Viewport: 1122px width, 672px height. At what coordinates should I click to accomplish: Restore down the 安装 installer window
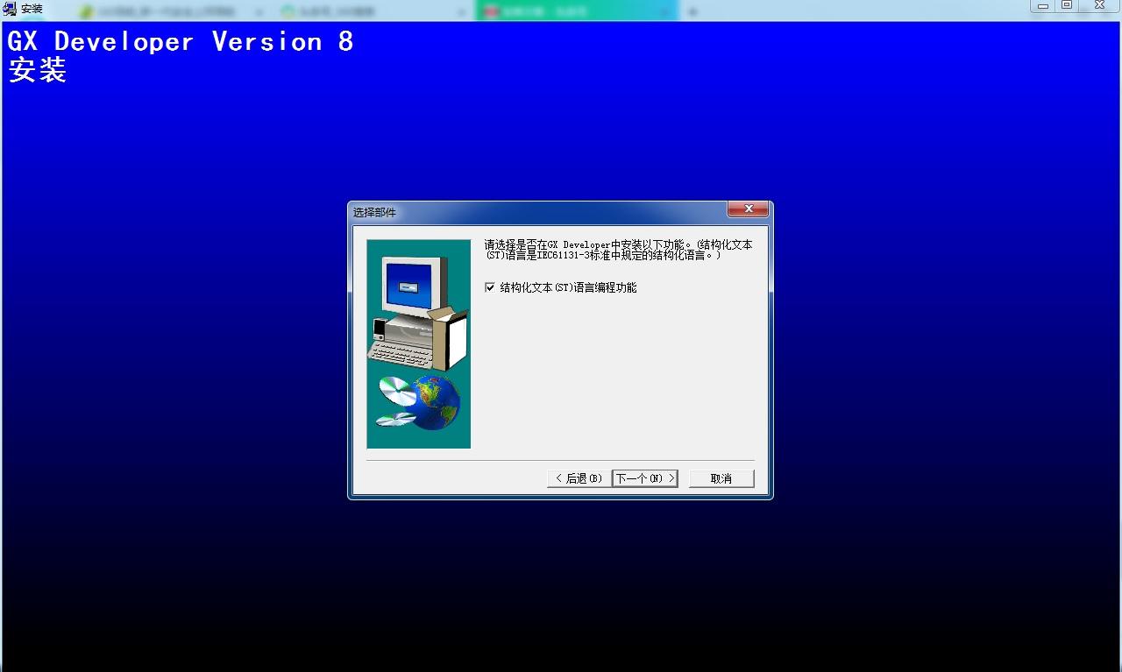1067,5
